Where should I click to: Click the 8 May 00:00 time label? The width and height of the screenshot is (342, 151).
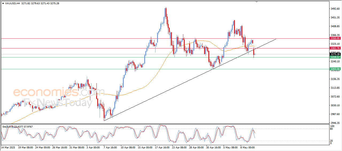point(248,147)
